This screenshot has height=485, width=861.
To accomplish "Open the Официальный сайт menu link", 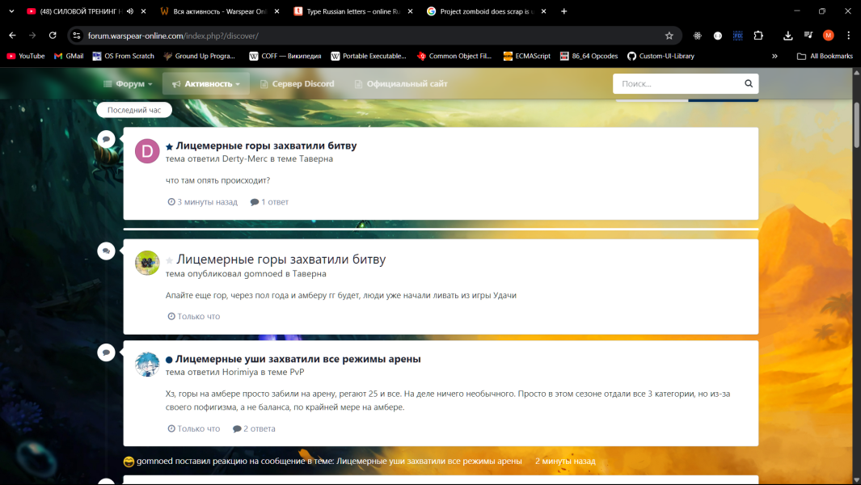I will pos(401,84).
